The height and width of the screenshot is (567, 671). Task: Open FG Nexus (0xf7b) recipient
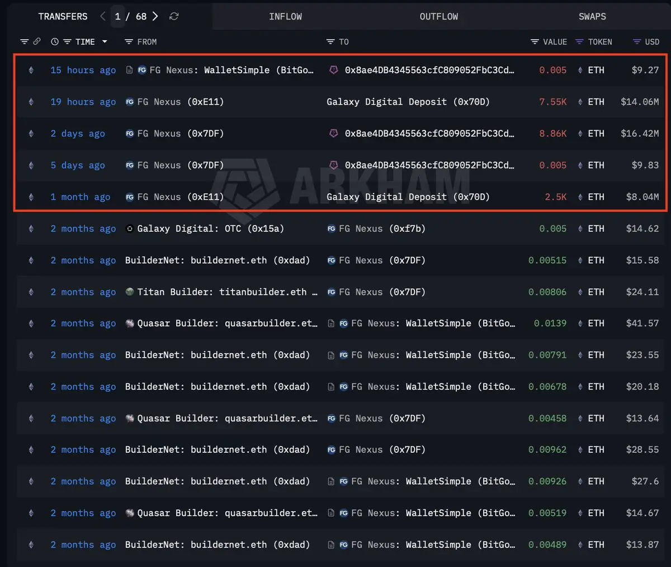pyautogui.click(x=382, y=228)
